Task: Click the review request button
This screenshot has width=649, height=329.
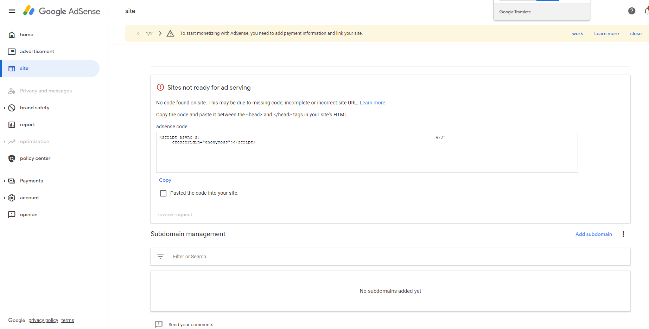Action: [x=175, y=214]
